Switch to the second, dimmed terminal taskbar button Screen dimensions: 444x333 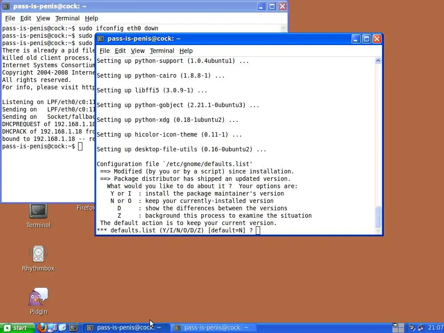pos(214,328)
